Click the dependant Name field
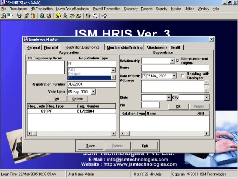 (175, 68)
